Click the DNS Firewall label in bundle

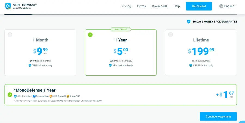pos(59,96)
